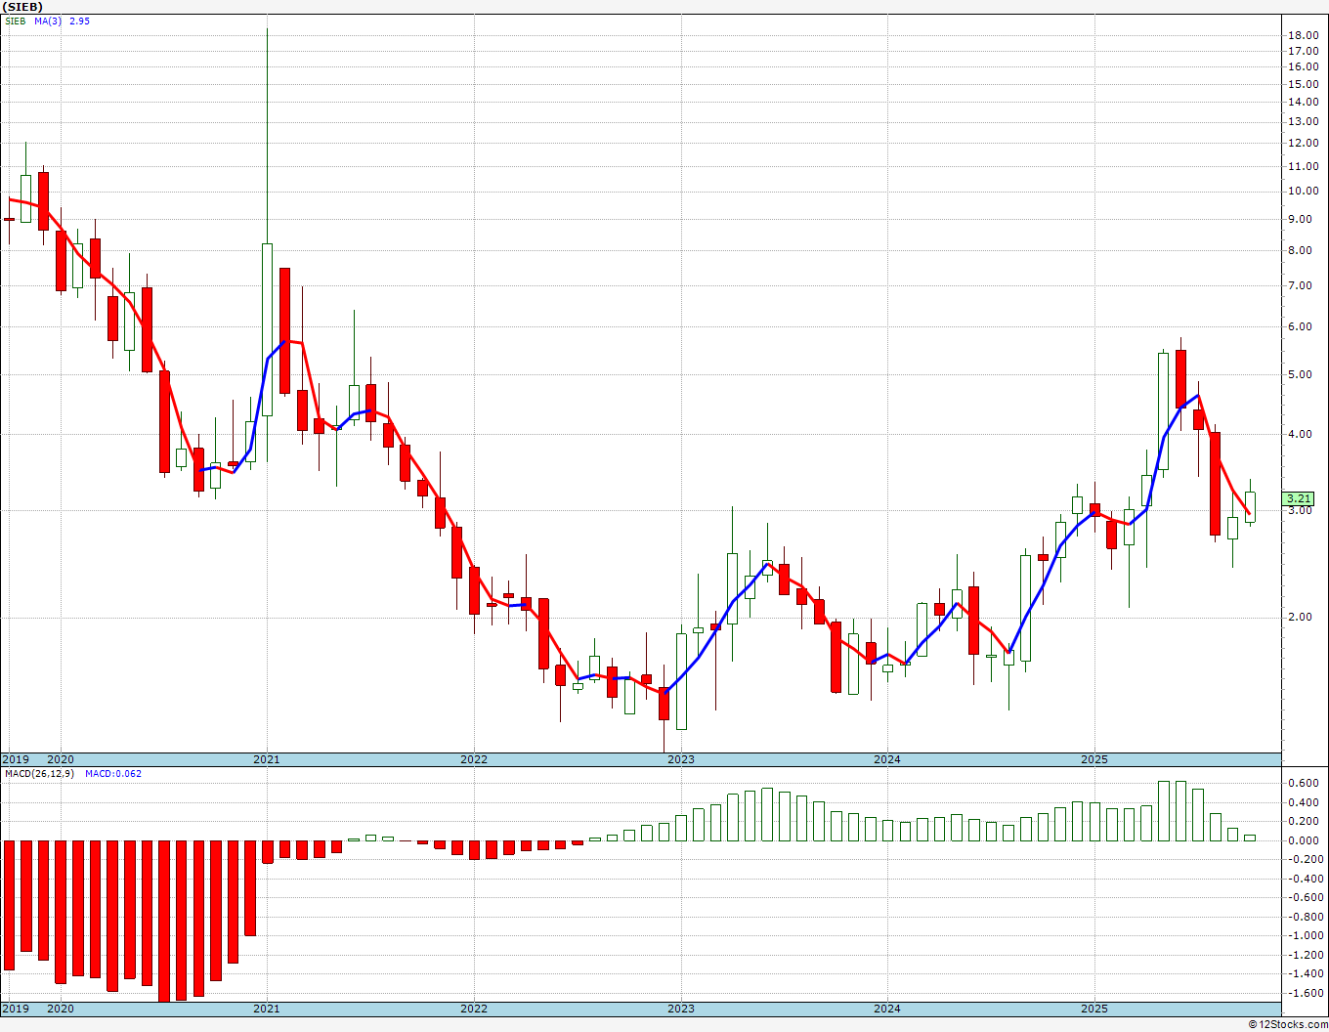Select 2020 on the MACD panel time axis

coord(61,1009)
